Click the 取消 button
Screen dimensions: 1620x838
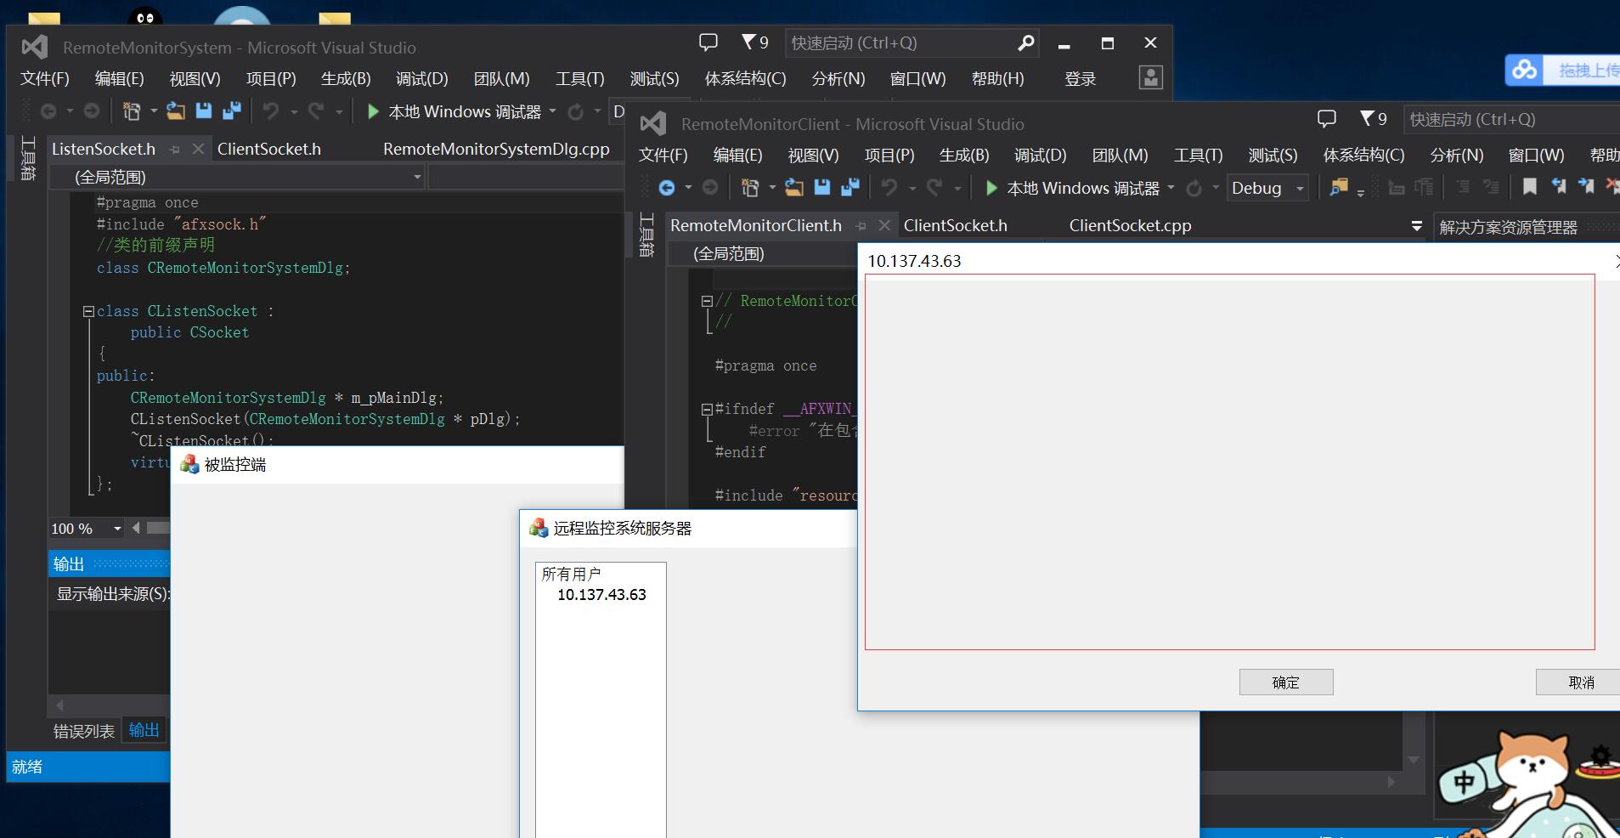coord(1580,682)
